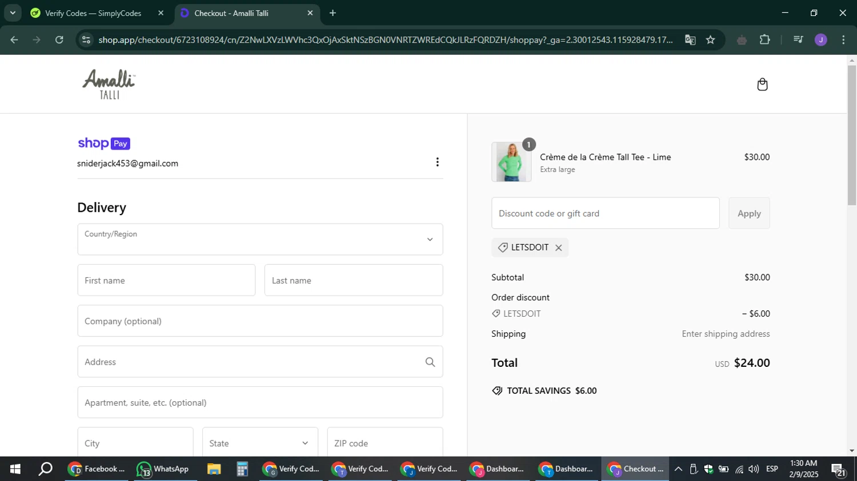Click the Address input field
Image resolution: width=857 pixels, height=481 pixels.
[260, 362]
